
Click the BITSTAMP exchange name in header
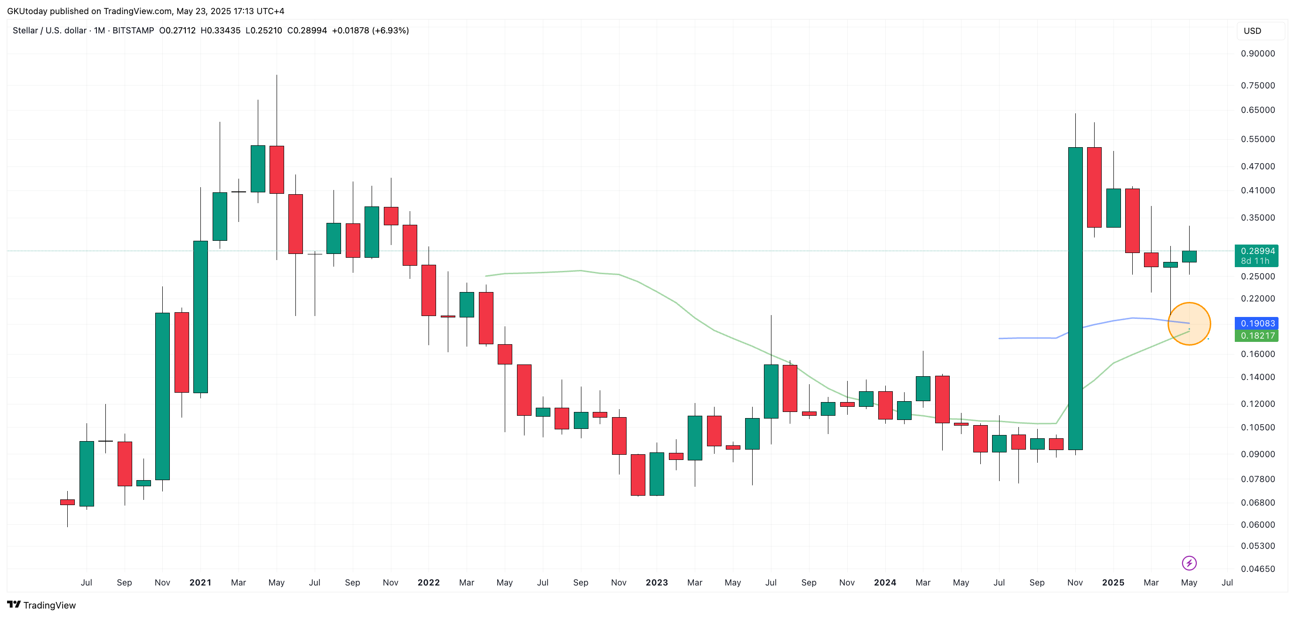(133, 30)
